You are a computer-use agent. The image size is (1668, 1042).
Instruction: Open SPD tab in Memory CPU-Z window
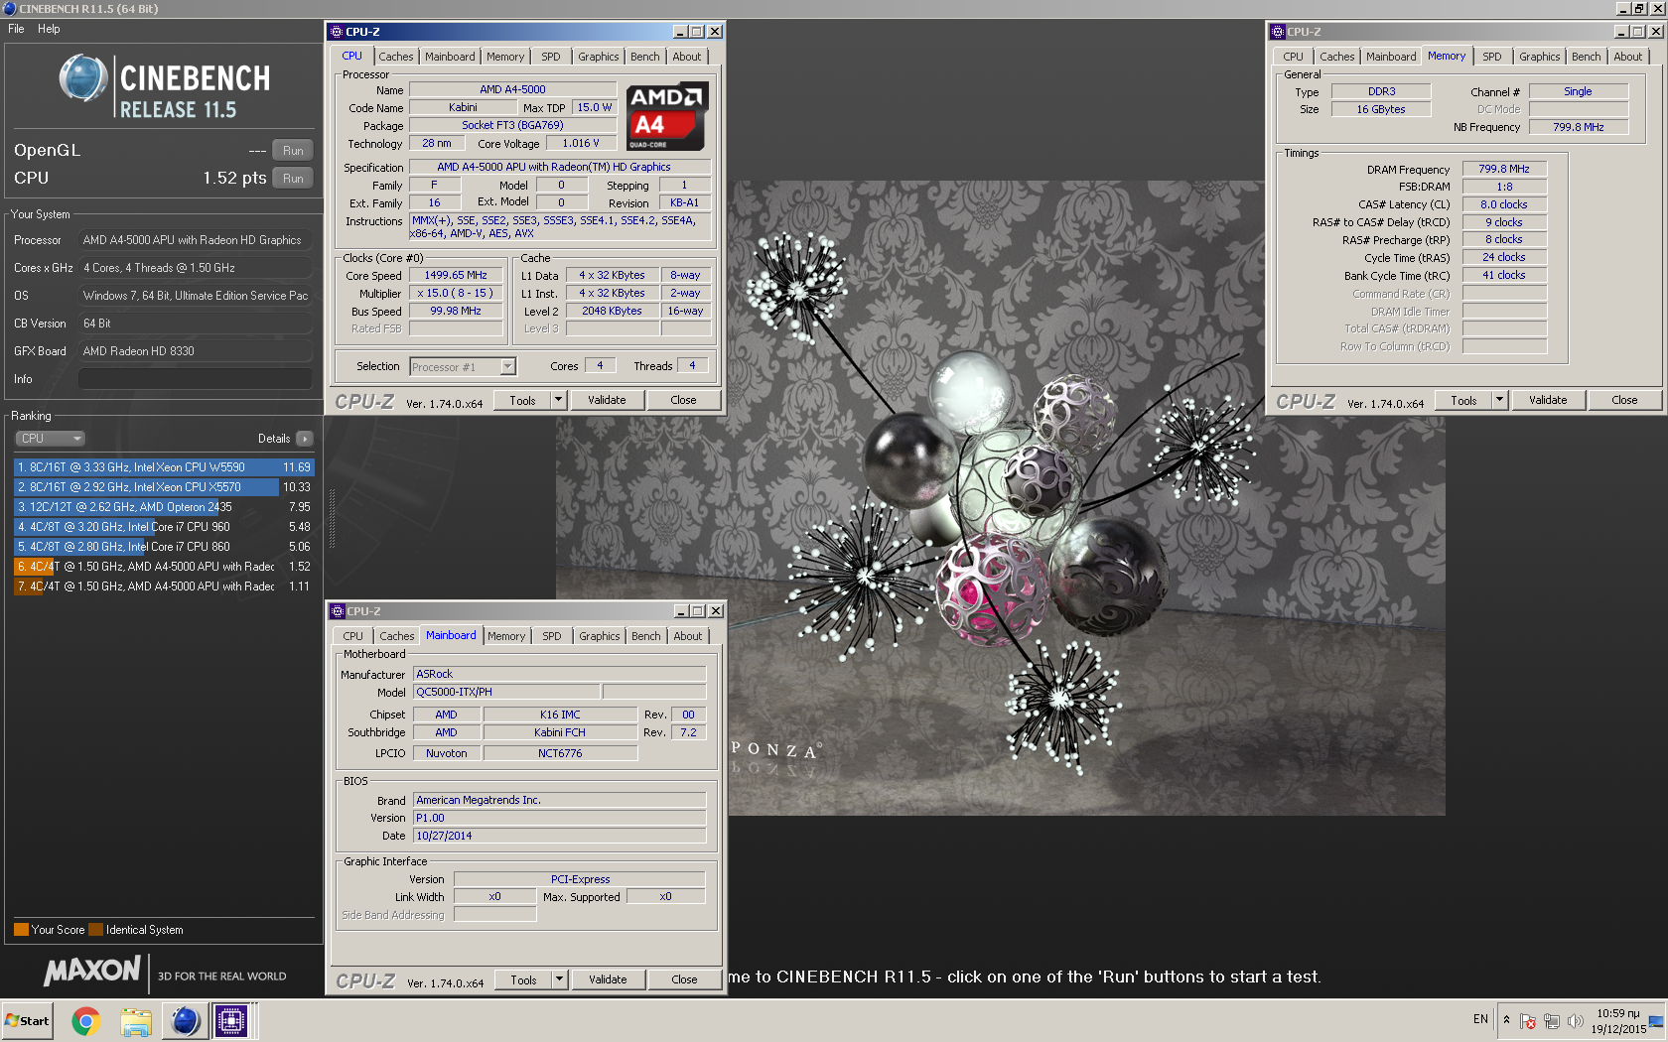click(1492, 57)
